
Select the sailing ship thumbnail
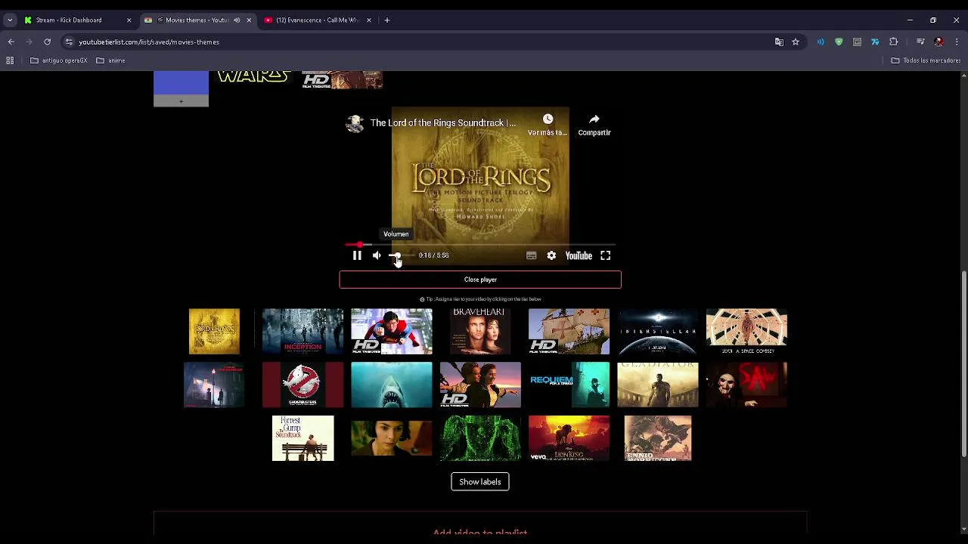coord(569,331)
